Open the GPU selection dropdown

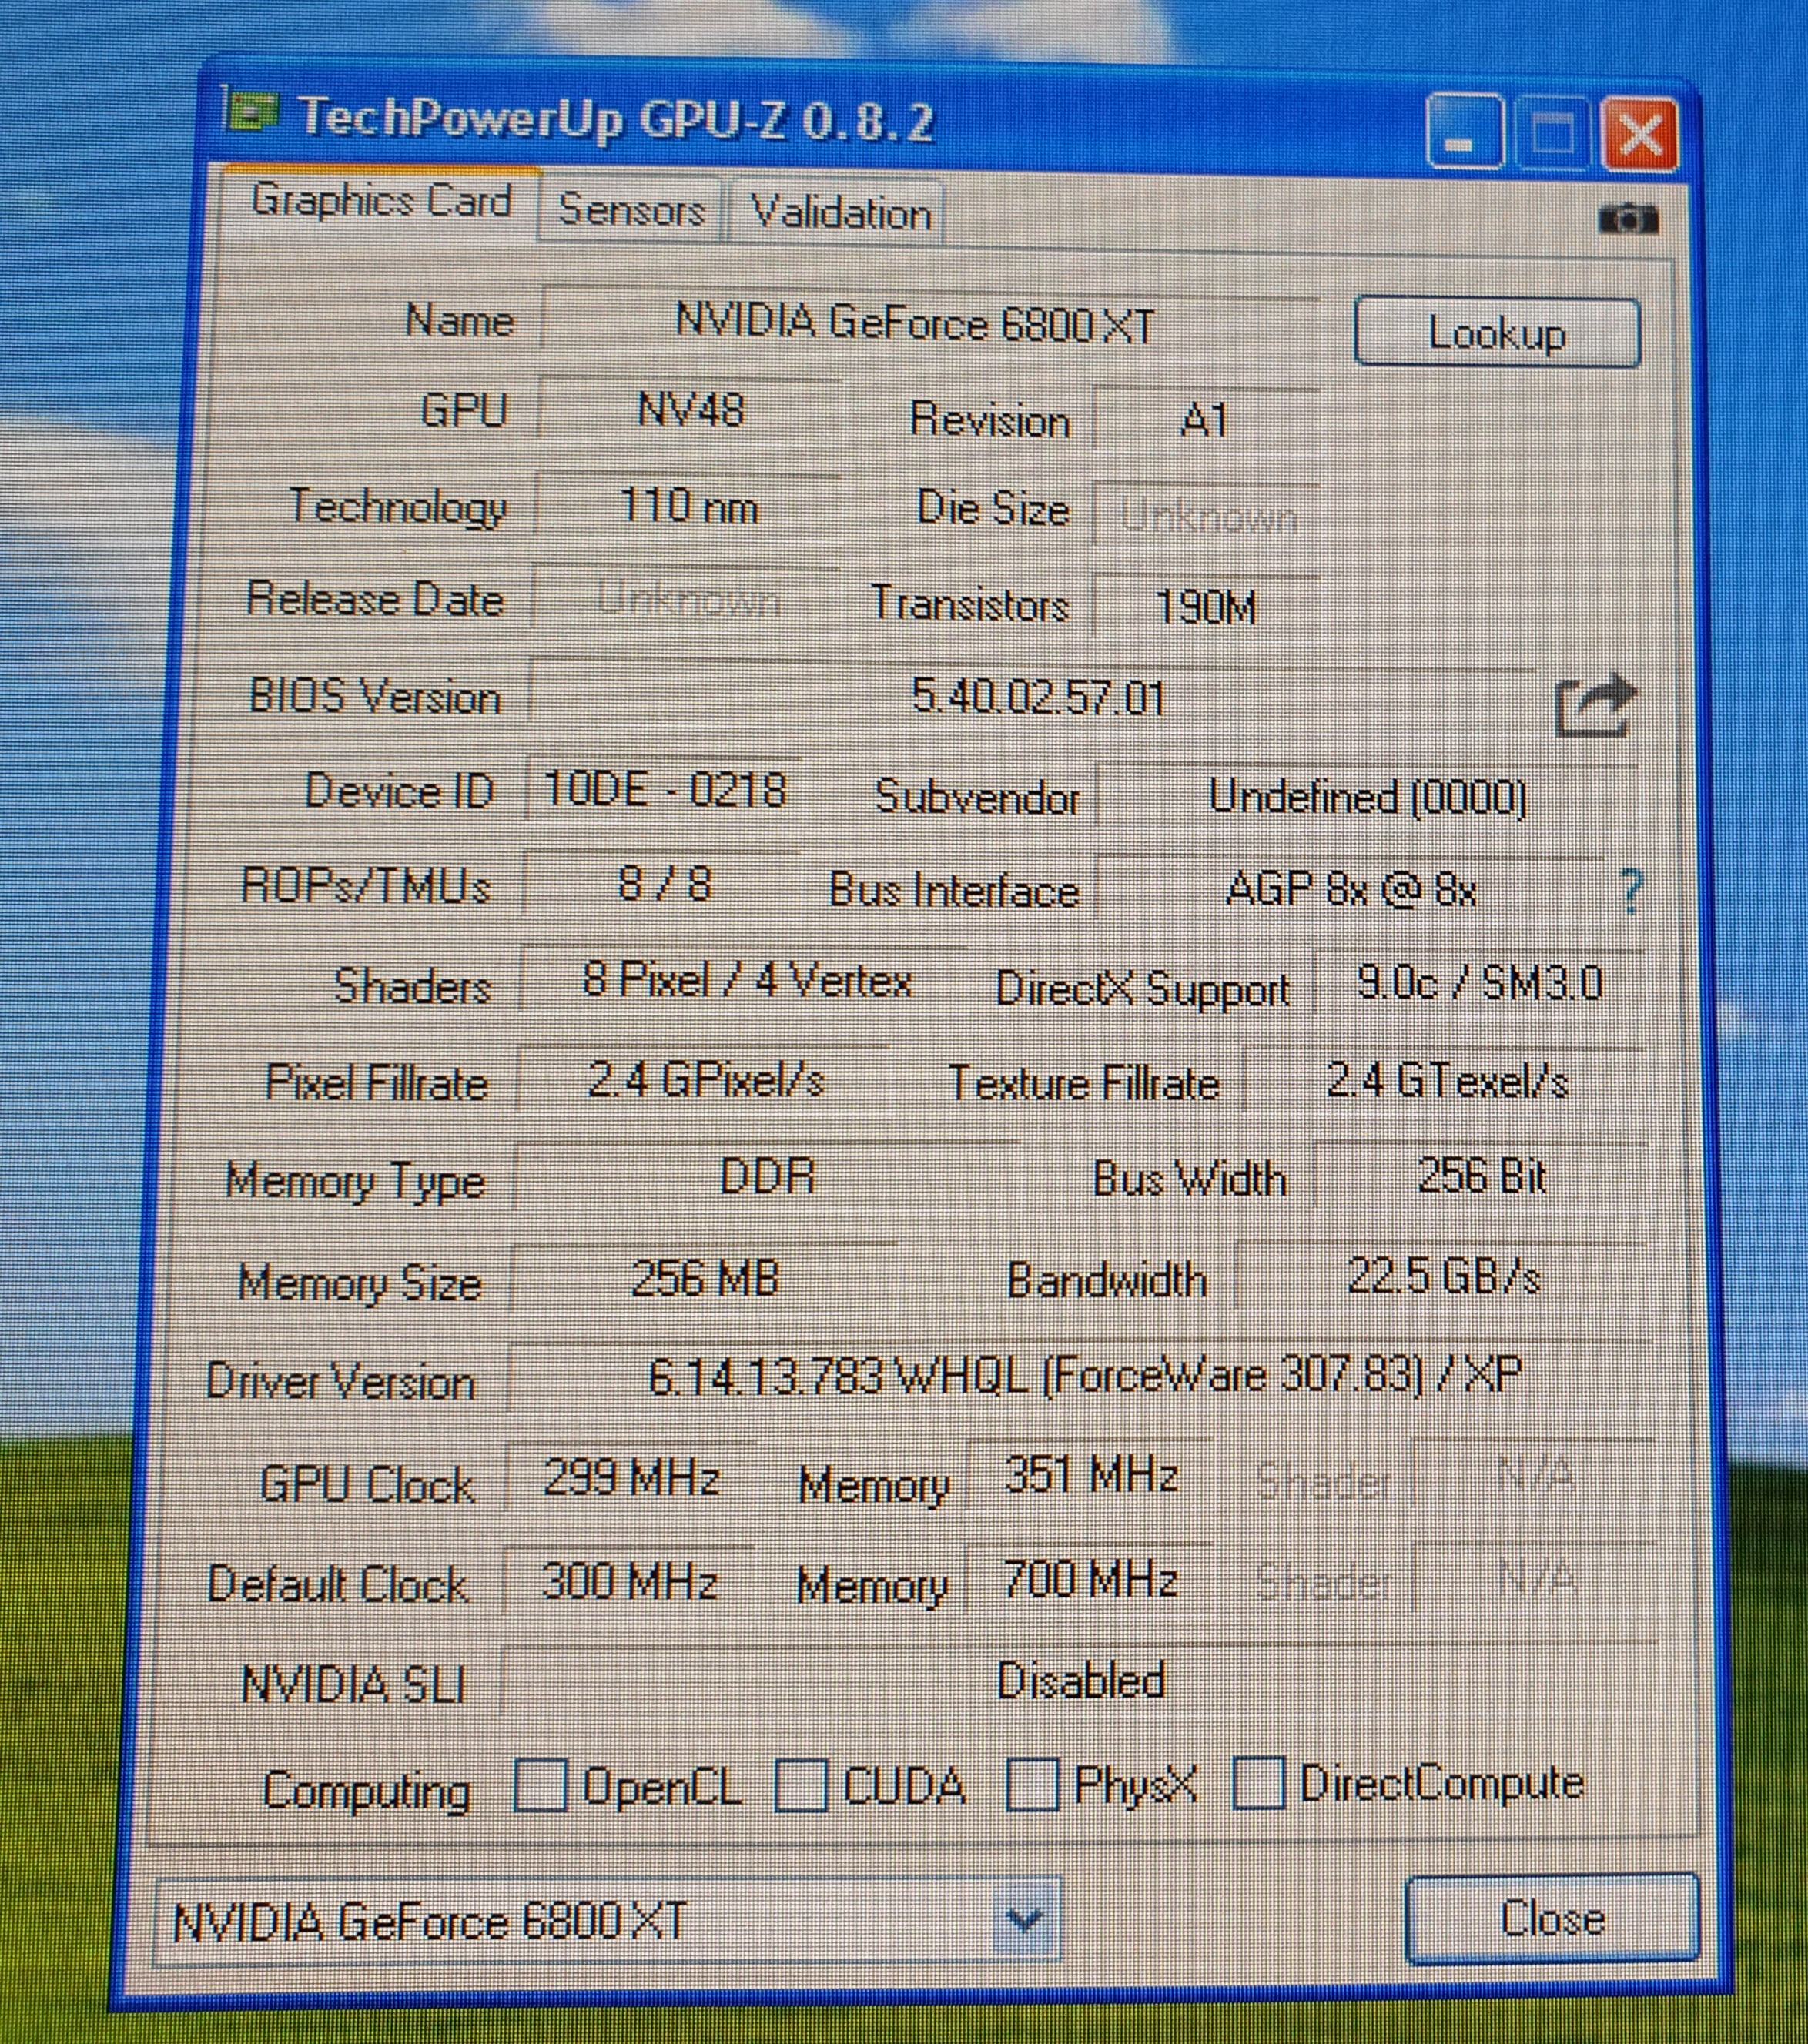pyautogui.click(x=1024, y=1919)
